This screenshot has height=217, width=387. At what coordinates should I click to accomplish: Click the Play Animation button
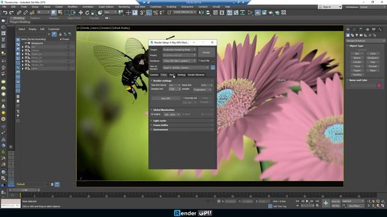click(307, 201)
